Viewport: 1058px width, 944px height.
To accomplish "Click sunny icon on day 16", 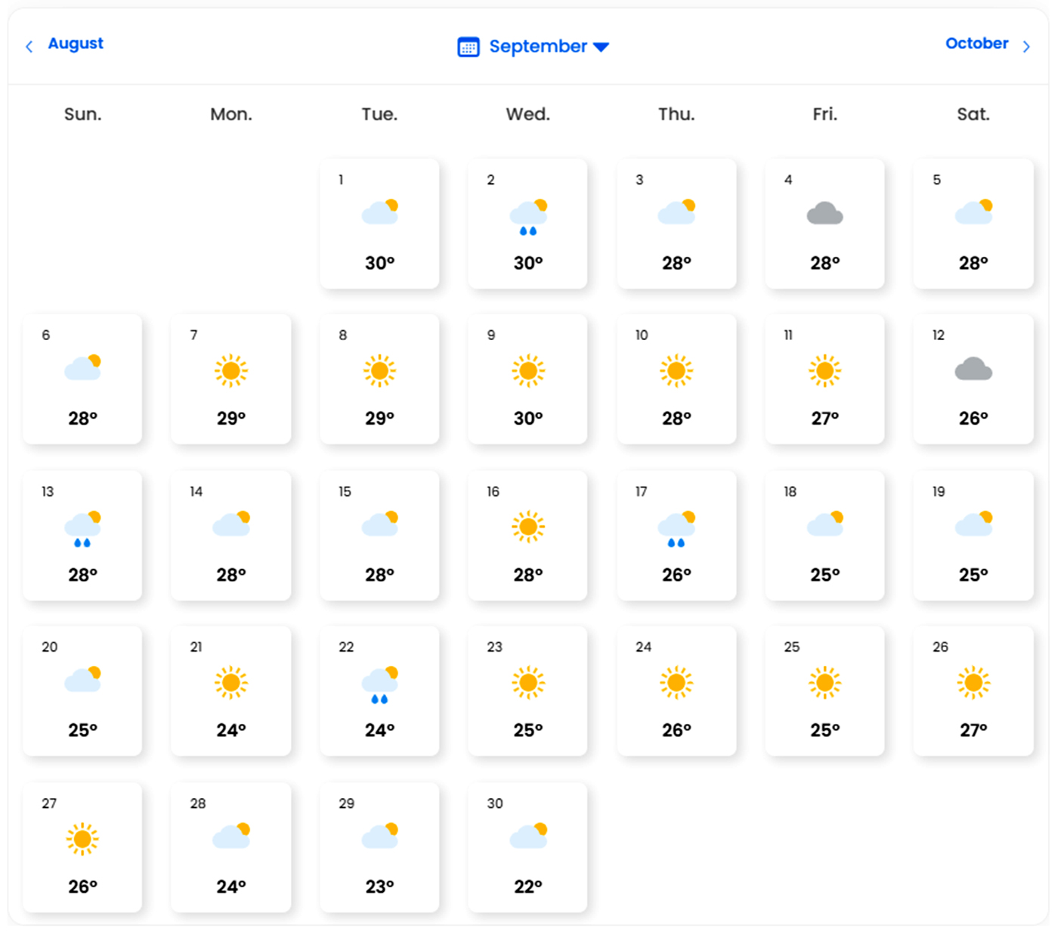I will [x=528, y=527].
